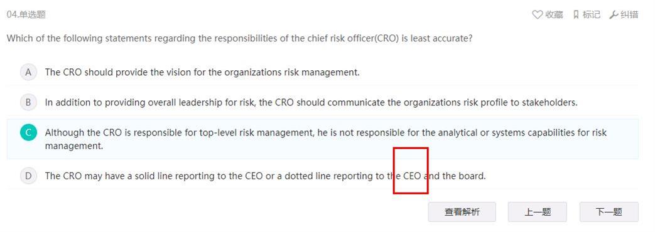
Task: Select answer option B radio circle
Action: coord(28,102)
